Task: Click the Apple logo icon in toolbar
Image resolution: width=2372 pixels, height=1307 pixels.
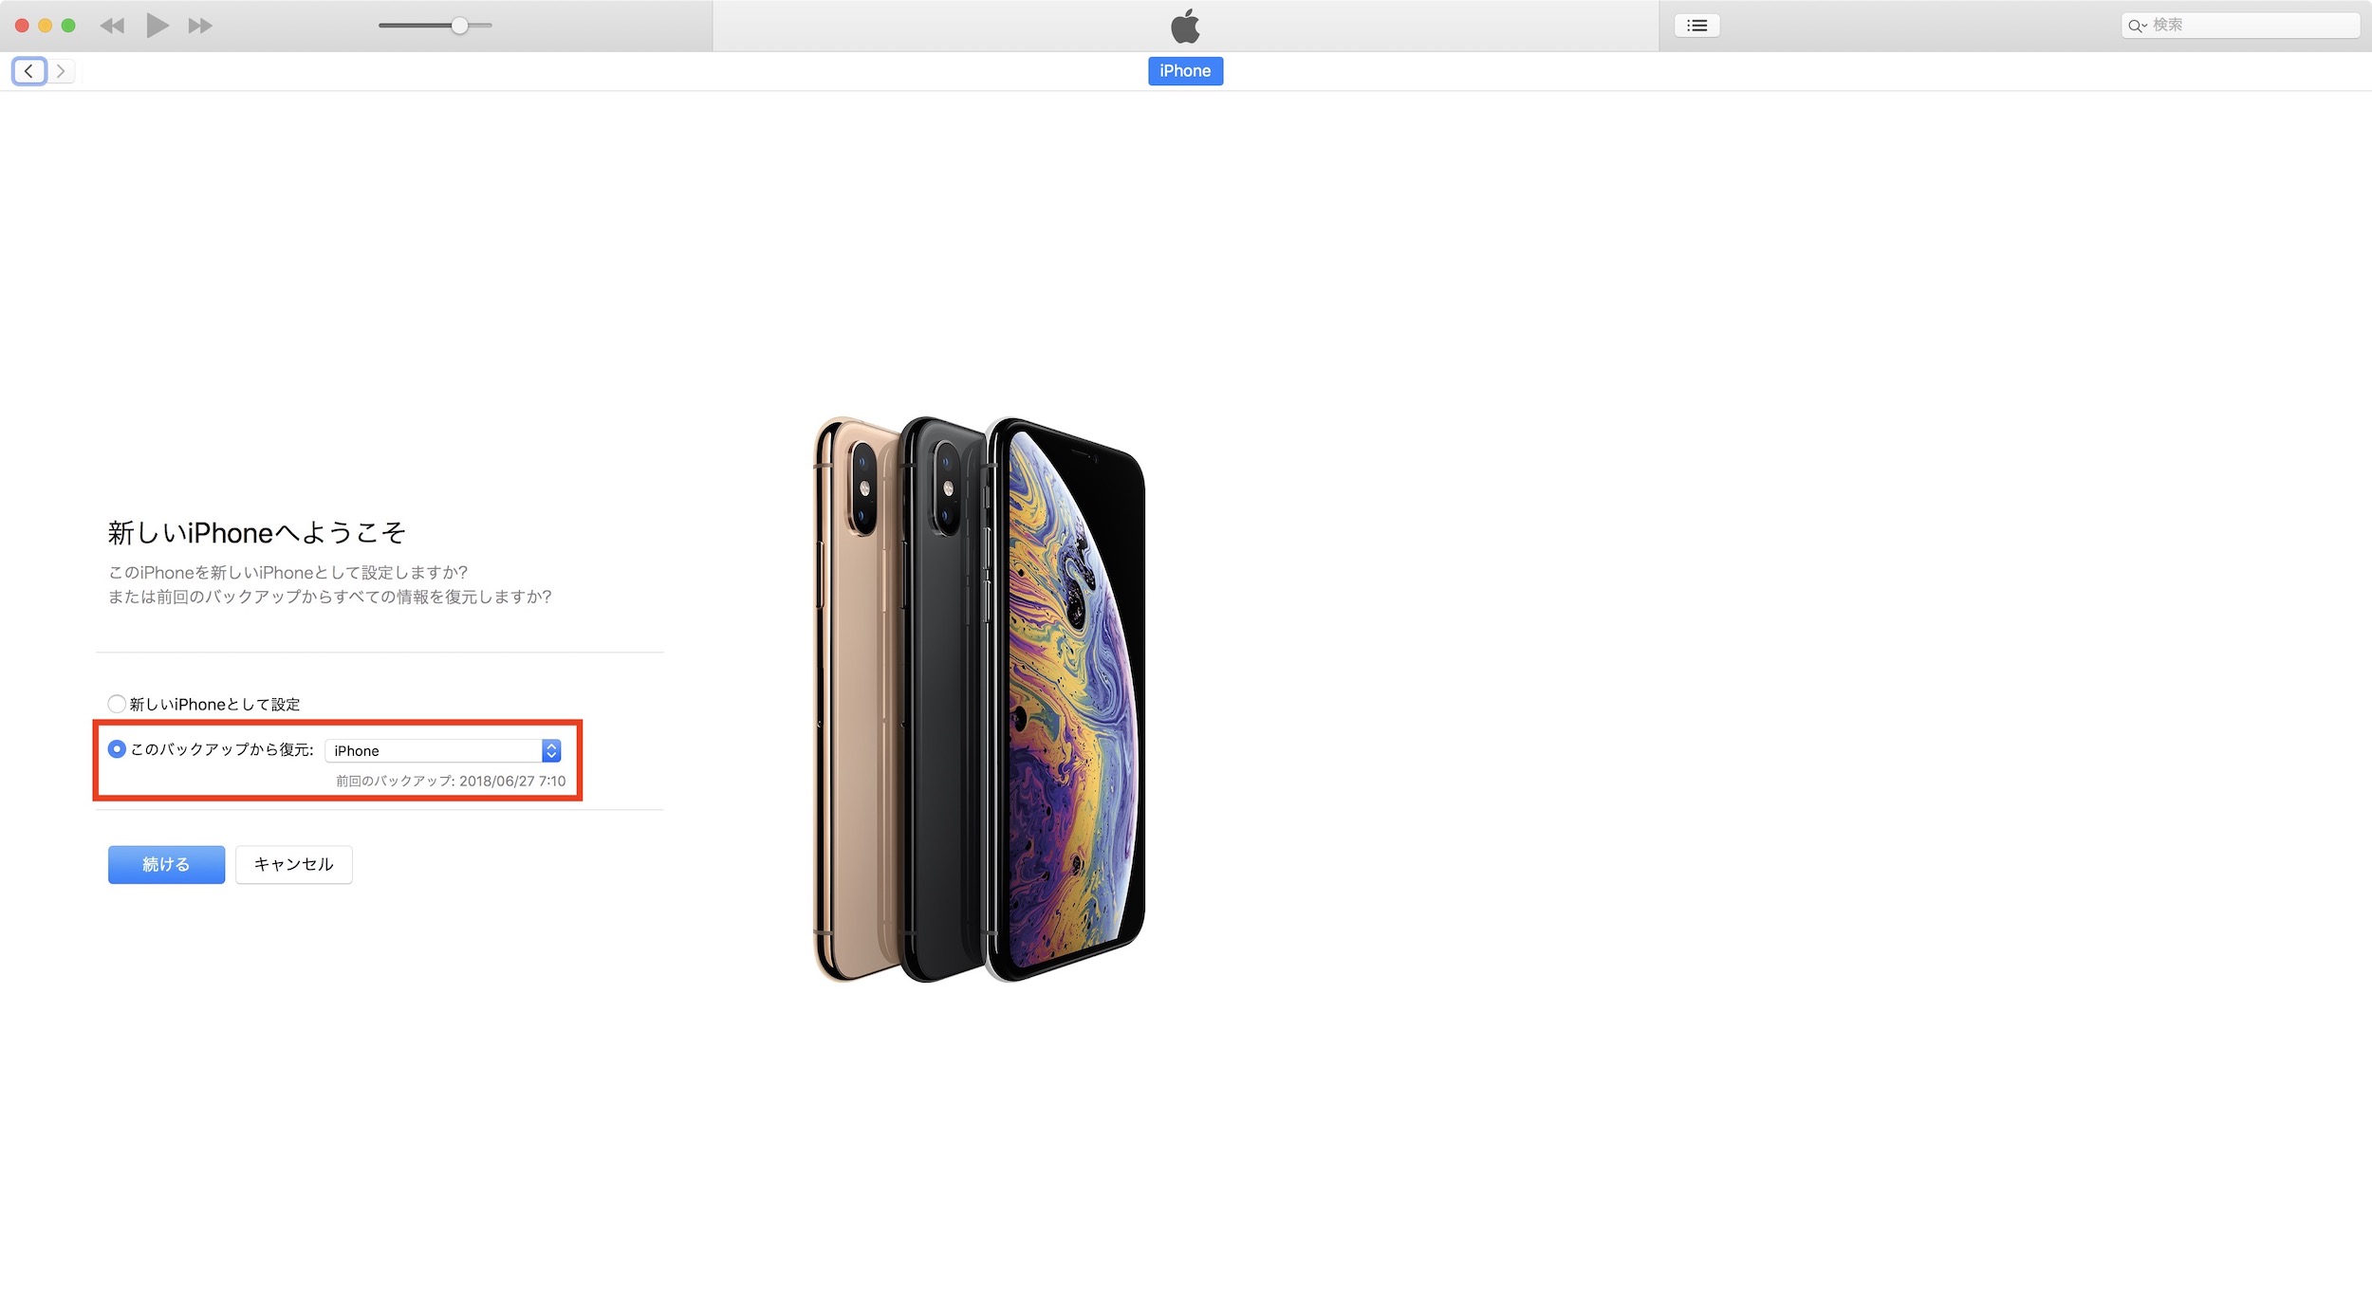Action: pos(1186,26)
